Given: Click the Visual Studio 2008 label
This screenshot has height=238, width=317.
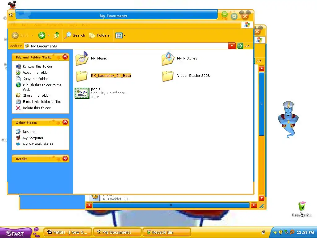Looking at the screenshot, I should 193,76.
